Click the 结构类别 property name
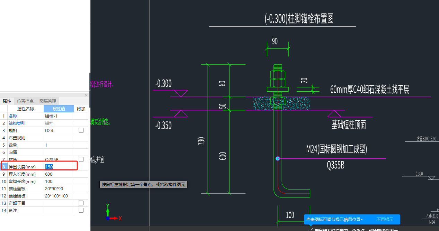 coord(26,123)
